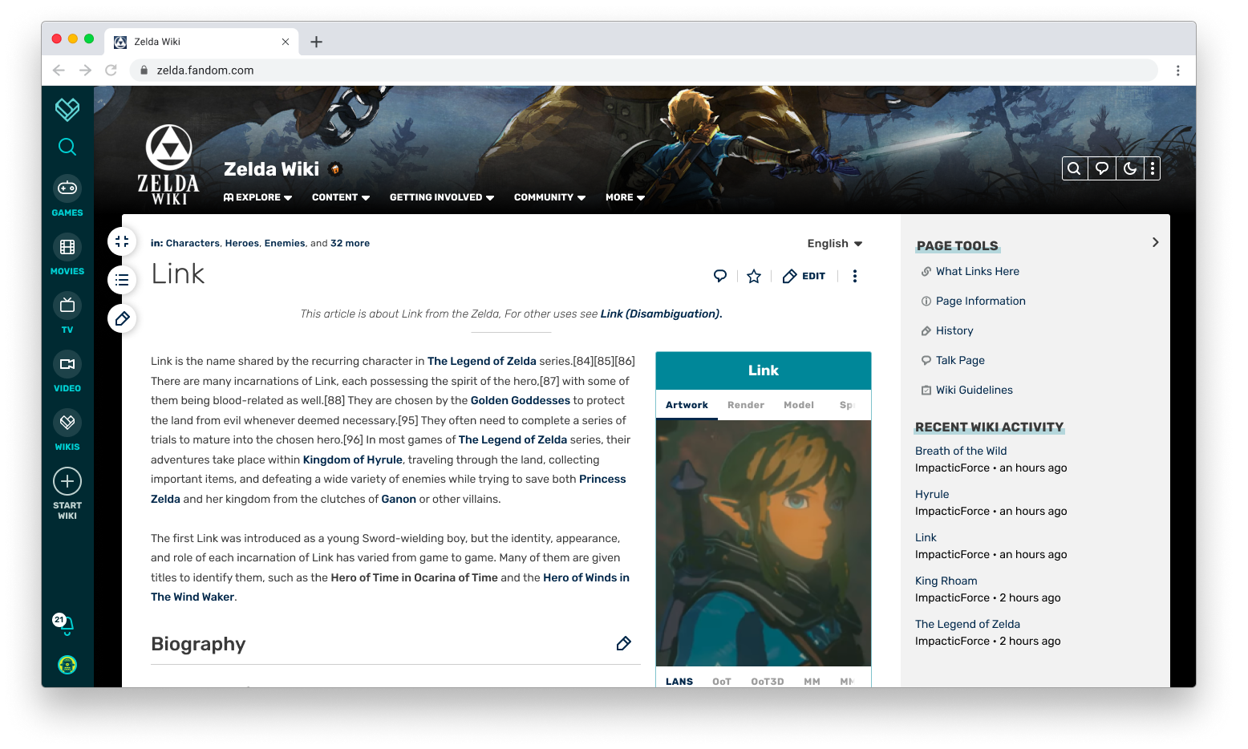Open the Heroes category link

pyautogui.click(x=242, y=244)
